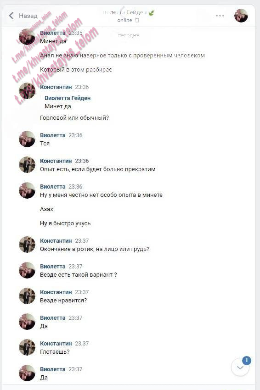Click the online status text in header

click(x=124, y=20)
